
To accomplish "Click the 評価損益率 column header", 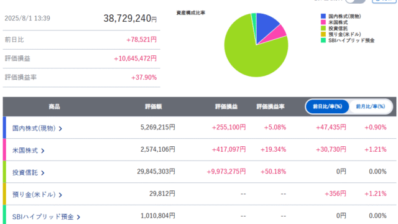I will click(x=271, y=106).
